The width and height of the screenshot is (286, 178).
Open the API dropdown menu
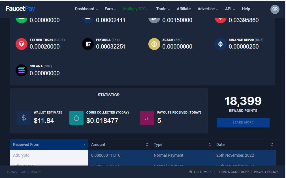coord(230,9)
